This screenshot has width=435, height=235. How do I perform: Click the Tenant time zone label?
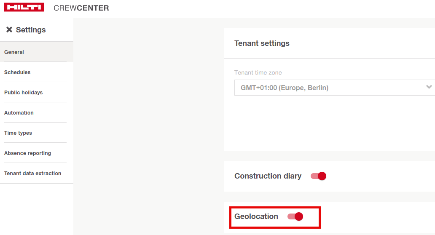click(258, 72)
